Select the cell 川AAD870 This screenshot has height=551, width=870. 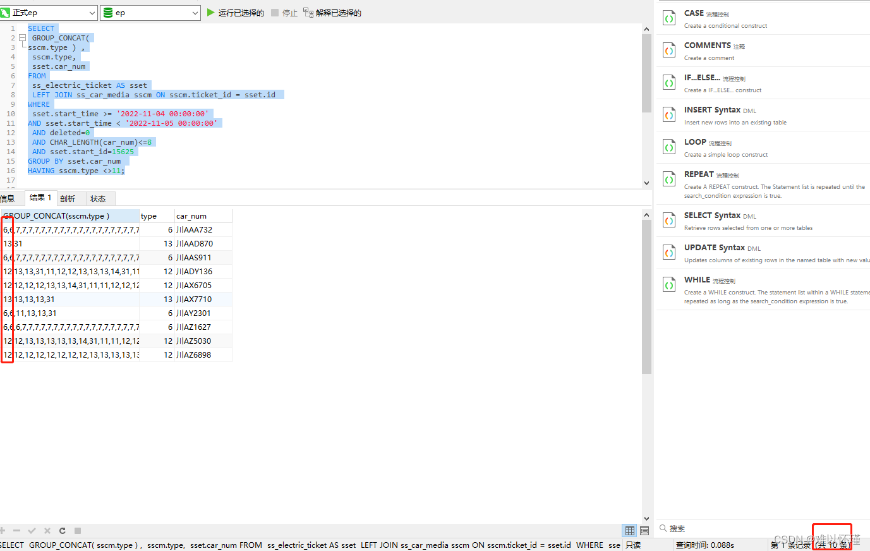[203, 244]
